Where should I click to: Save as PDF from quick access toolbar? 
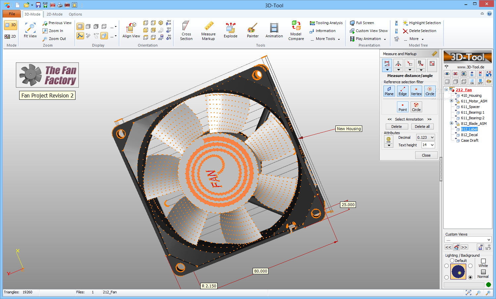click(53, 5)
